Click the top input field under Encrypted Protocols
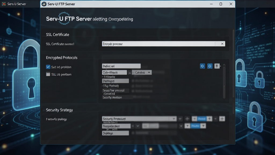 tap(121, 66)
